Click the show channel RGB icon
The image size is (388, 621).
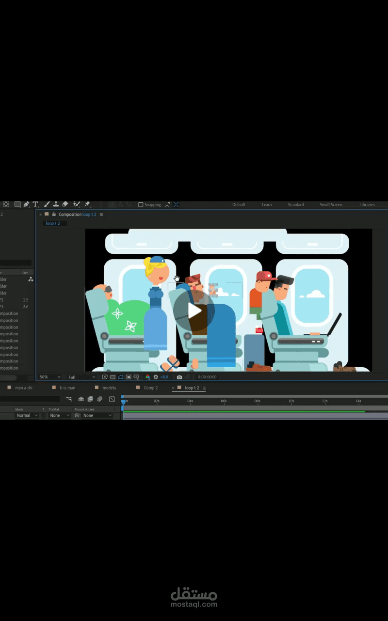coord(148,377)
